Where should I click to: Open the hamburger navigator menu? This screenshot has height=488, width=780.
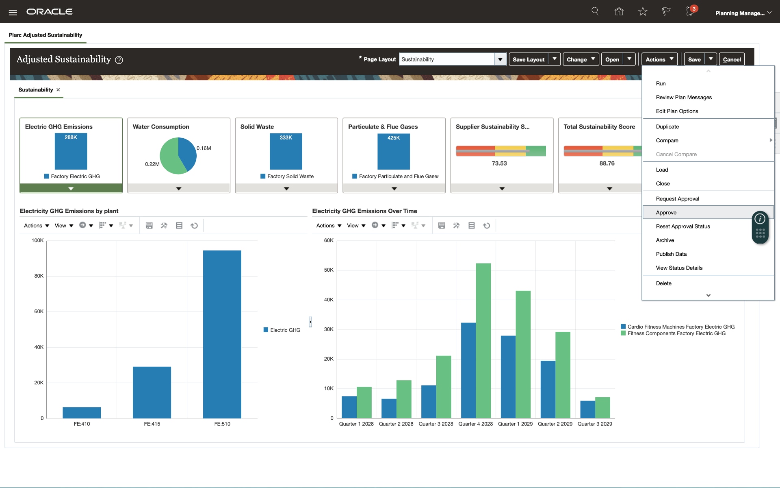[x=13, y=12]
